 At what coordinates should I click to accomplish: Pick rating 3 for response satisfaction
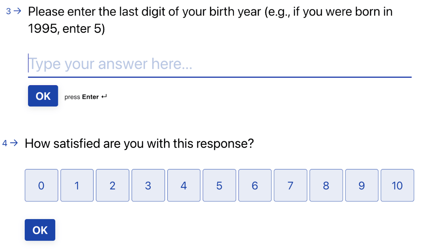pos(148,185)
